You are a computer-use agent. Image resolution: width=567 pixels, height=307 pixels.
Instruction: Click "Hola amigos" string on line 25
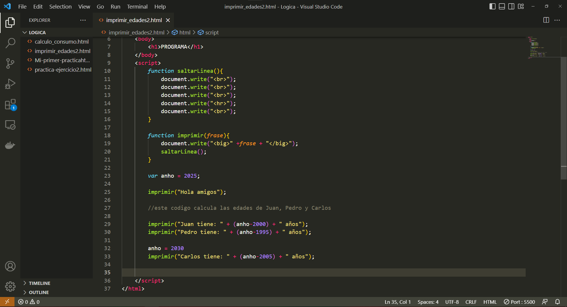coord(198,192)
